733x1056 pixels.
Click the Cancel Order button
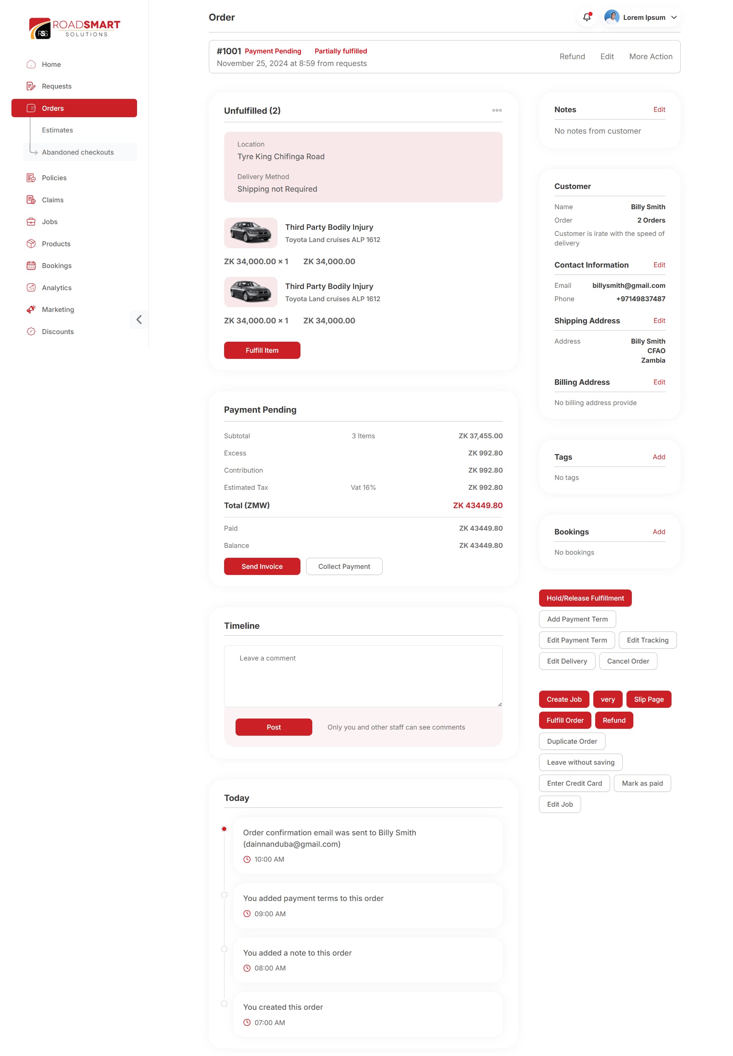(628, 662)
